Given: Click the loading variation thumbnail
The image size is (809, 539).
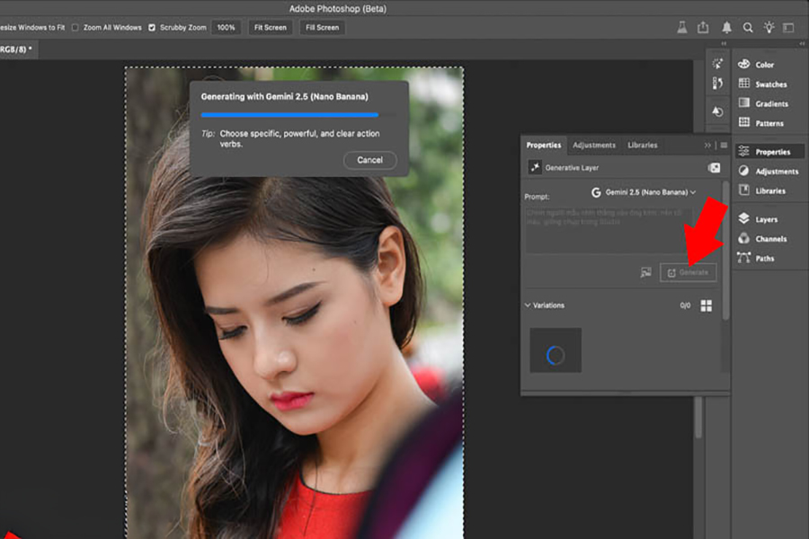Looking at the screenshot, I should (556, 350).
